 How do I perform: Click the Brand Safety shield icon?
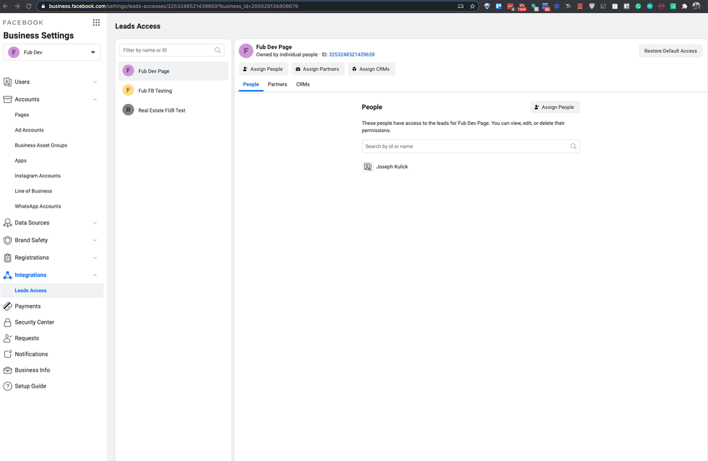click(x=7, y=240)
